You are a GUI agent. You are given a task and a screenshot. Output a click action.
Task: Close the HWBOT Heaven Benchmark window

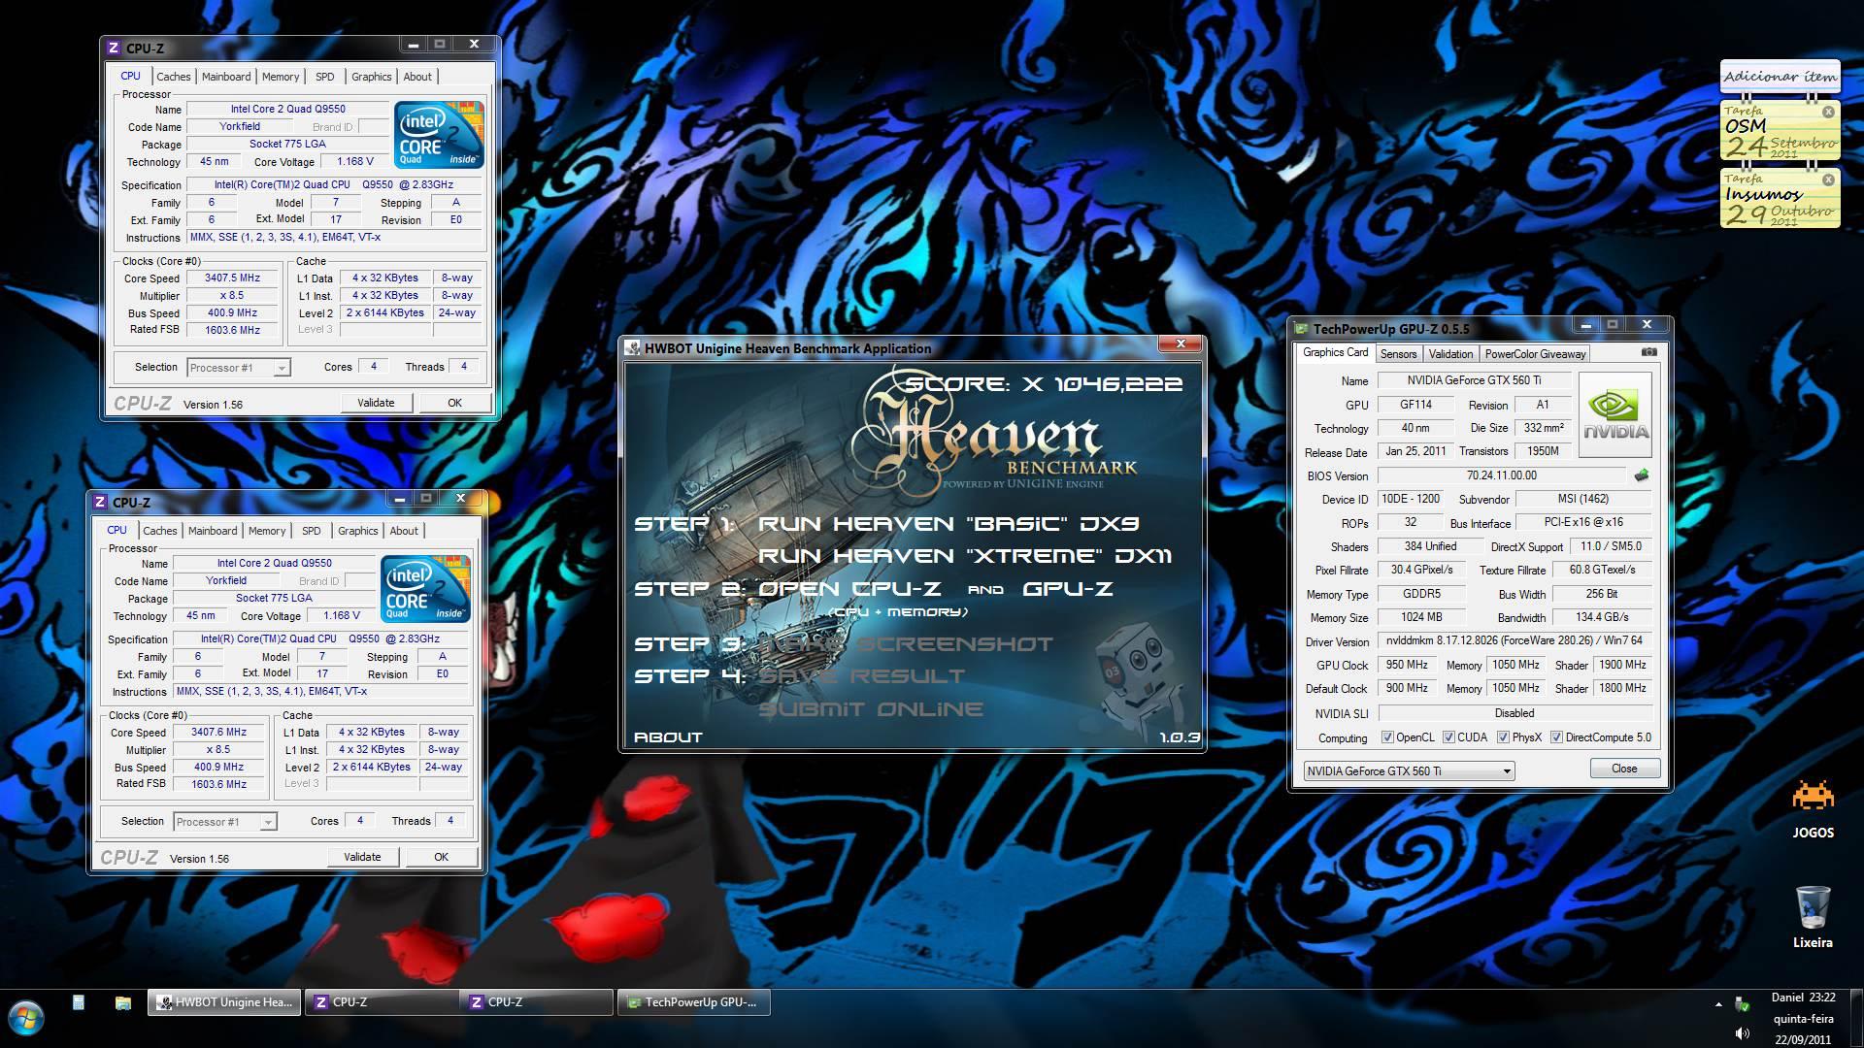coord(1181,344)
